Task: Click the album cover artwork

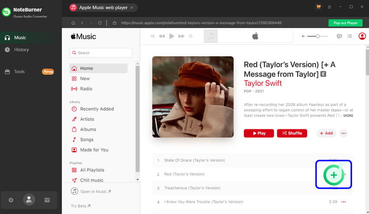Action: coord(193,97)
